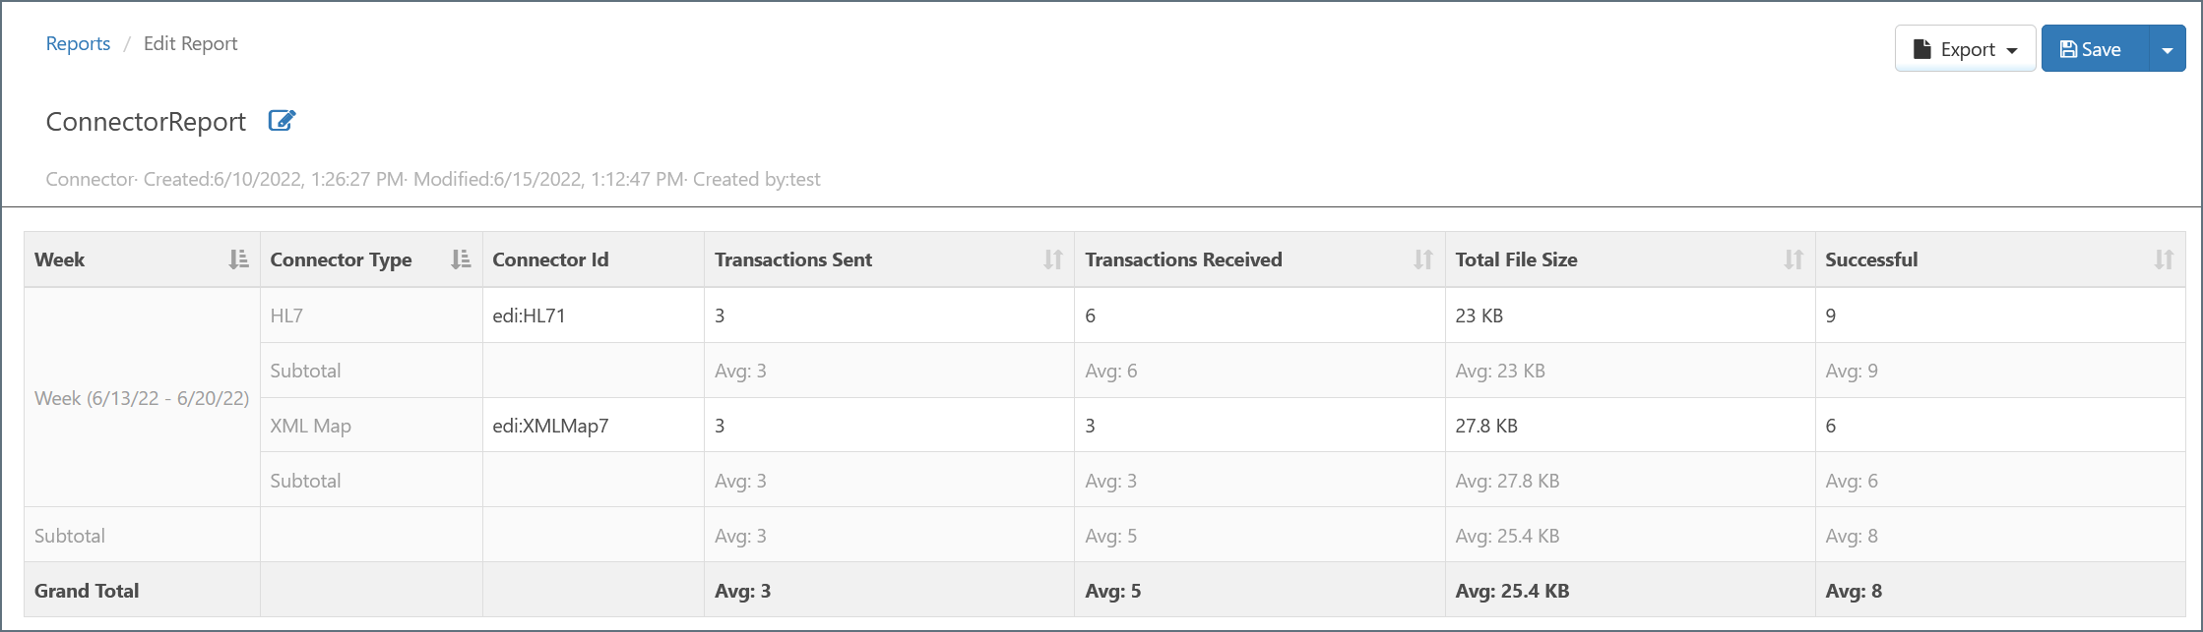
Task: Click the edit report name pencil icon
Action: 282,121
